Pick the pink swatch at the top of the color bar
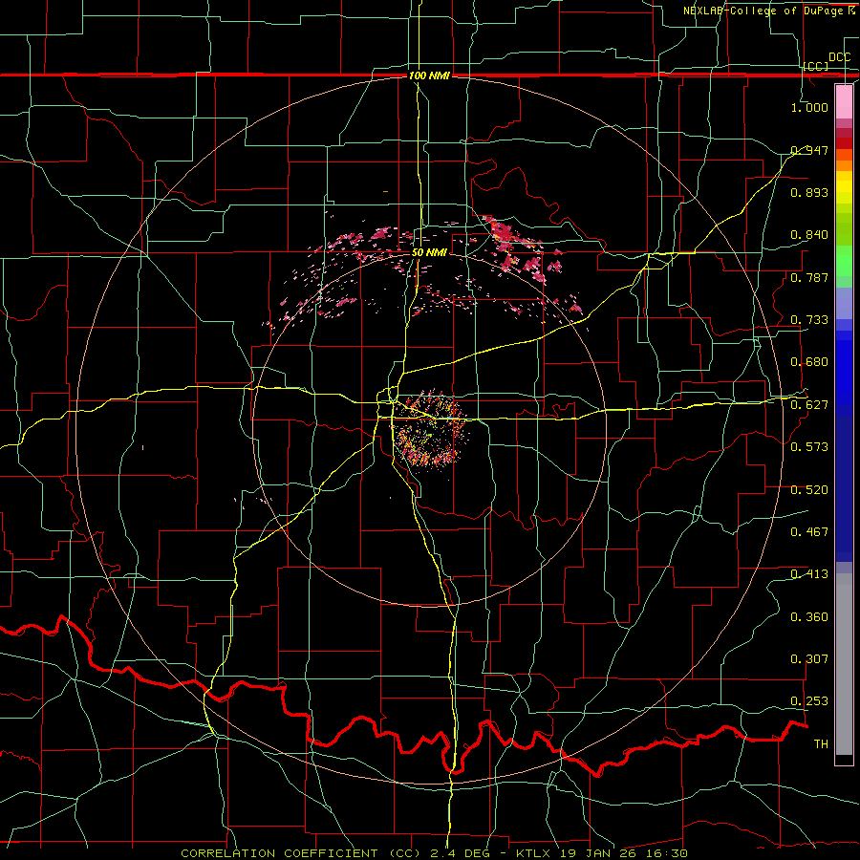This screenshot has width=860, height=860. 844,101
